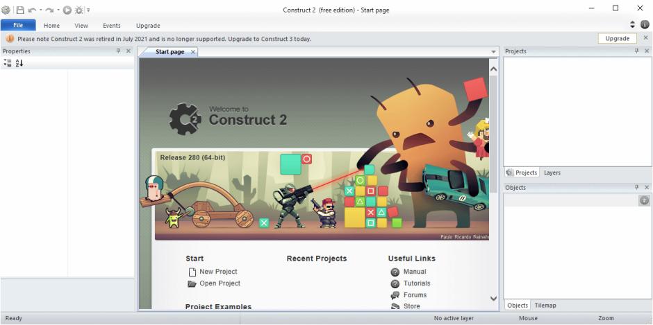Open the undo history dropdown arrow
Screen dimensions: 653x325
pos(41,10)
